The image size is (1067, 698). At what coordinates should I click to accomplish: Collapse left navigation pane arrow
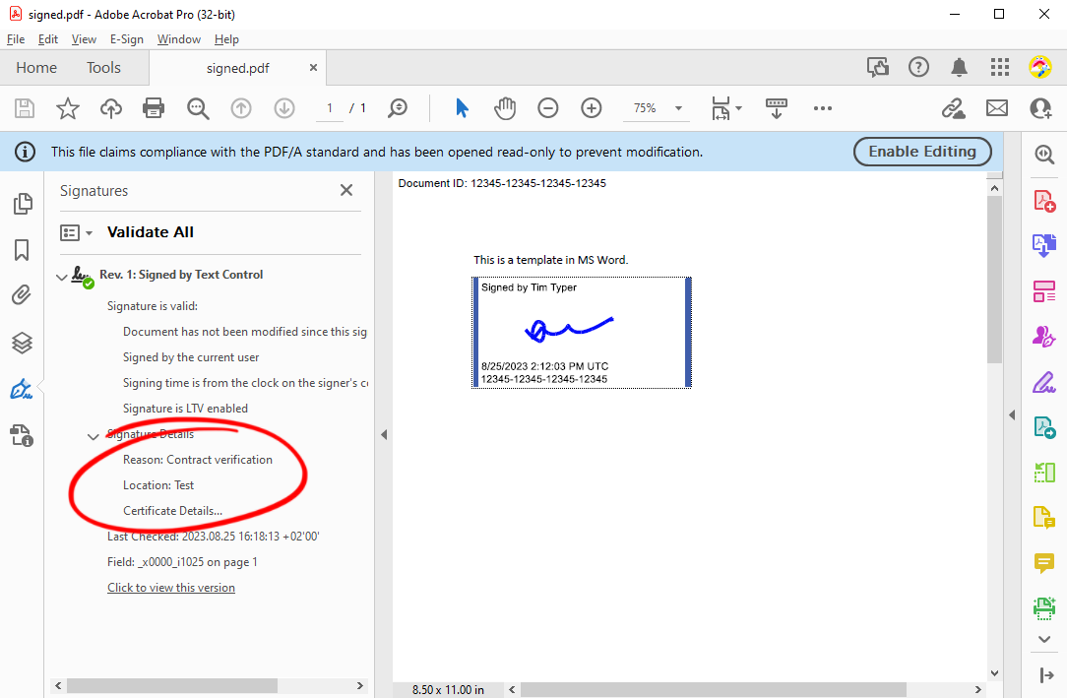pyautogui.click(x=384, y=434)
